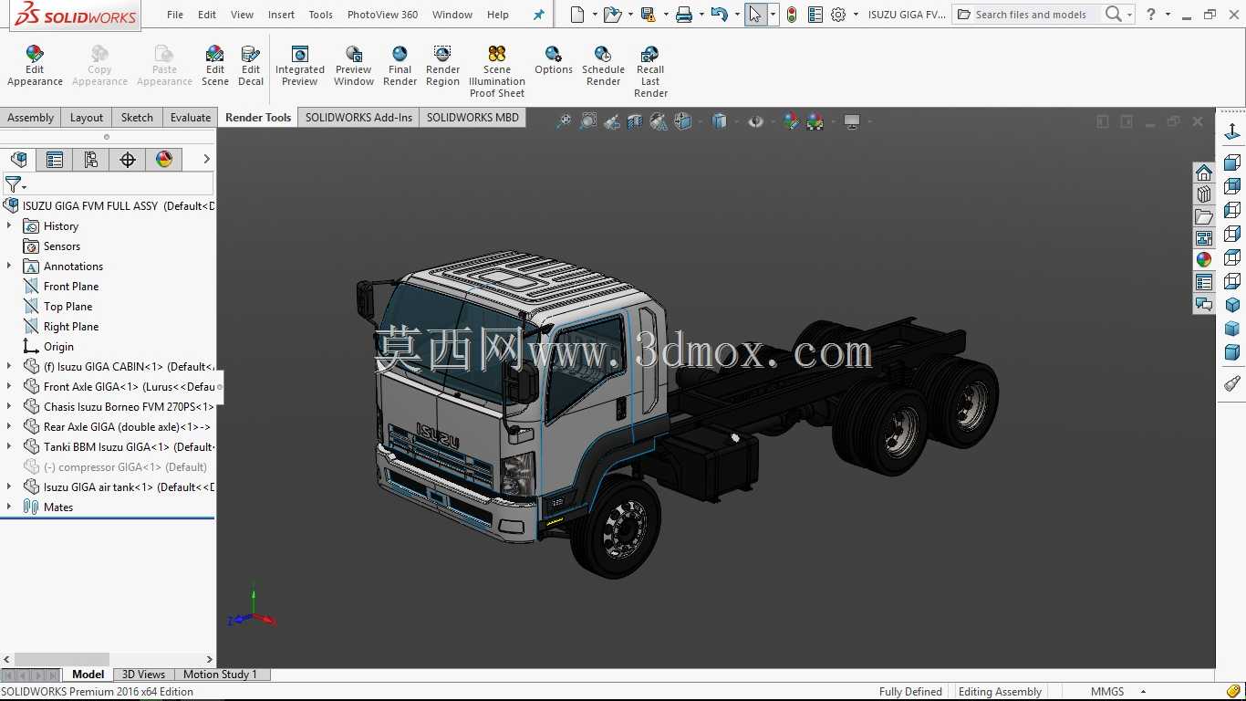1246x701 pixels.
Task: Open the Edit Appearance colour-ball icon in view toolbar
Action: pos(791,121)
